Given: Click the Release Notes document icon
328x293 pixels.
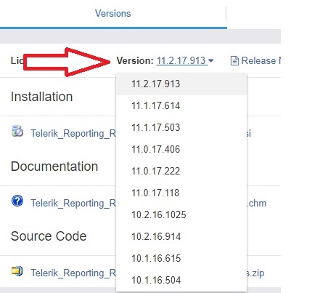Looking at the screenshot, I should [234, 60].
